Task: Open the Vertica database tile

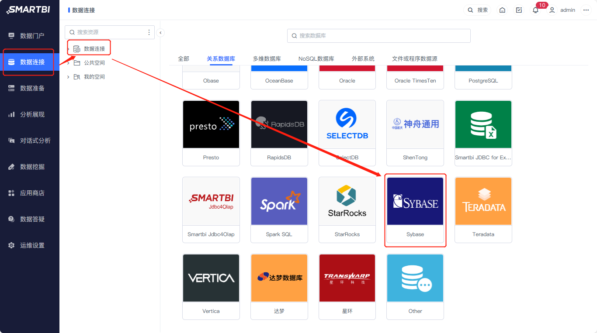Action: click(x=211, y=287)
